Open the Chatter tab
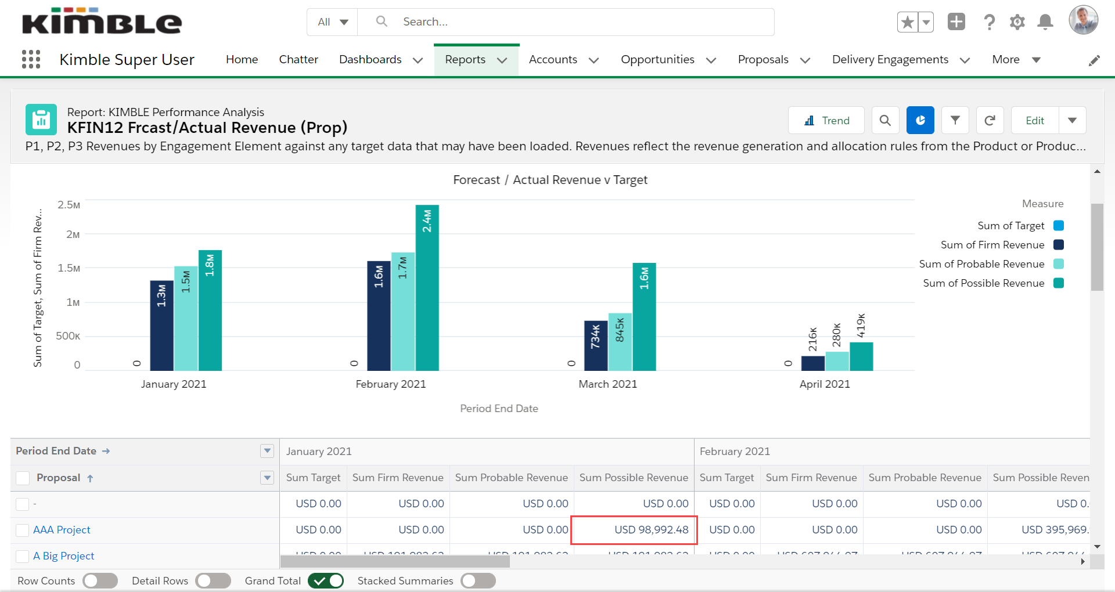Image resolution: width=1115 pixels, height=592 pixels. (x=298, y=59)
